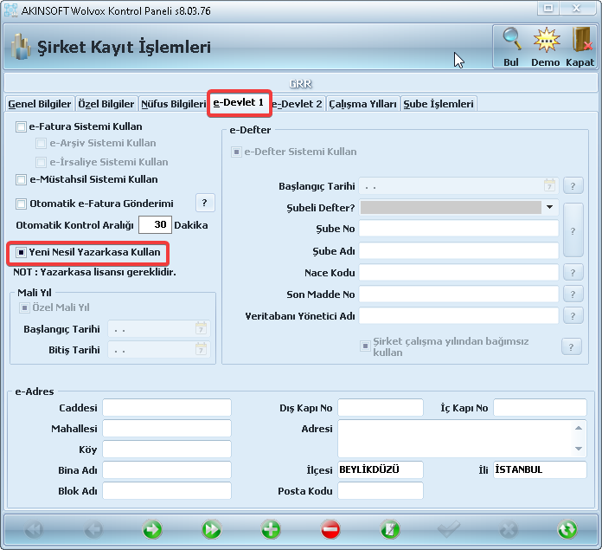Open calendar for e-Defter Başlangıç Tarihi
The image size is (602, 550).
coord(549,185)
